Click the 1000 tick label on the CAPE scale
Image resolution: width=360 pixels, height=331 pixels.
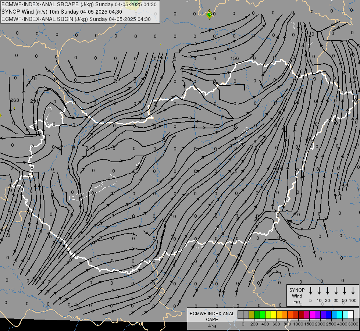298,324
